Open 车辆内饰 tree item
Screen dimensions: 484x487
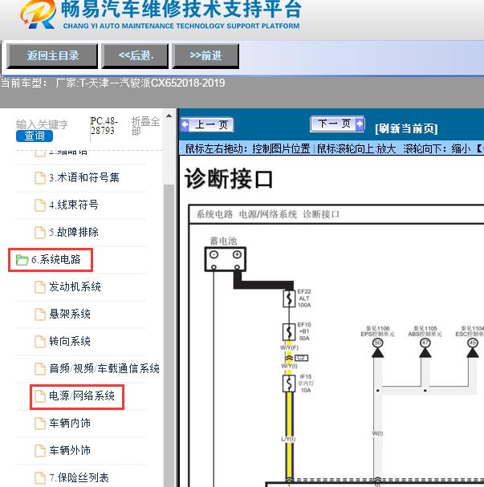70,424
